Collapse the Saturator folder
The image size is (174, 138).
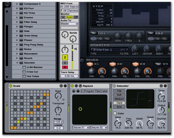tap(17, 63)
